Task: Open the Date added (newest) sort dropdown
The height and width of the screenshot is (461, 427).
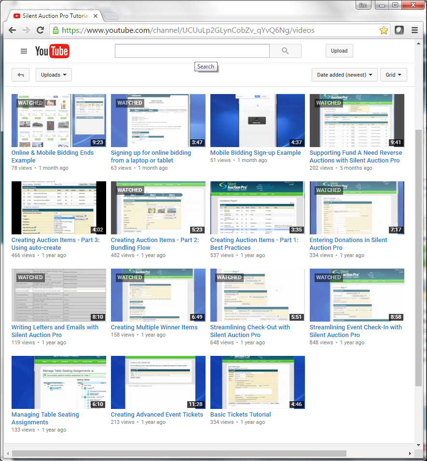Action: click(344, 75)
